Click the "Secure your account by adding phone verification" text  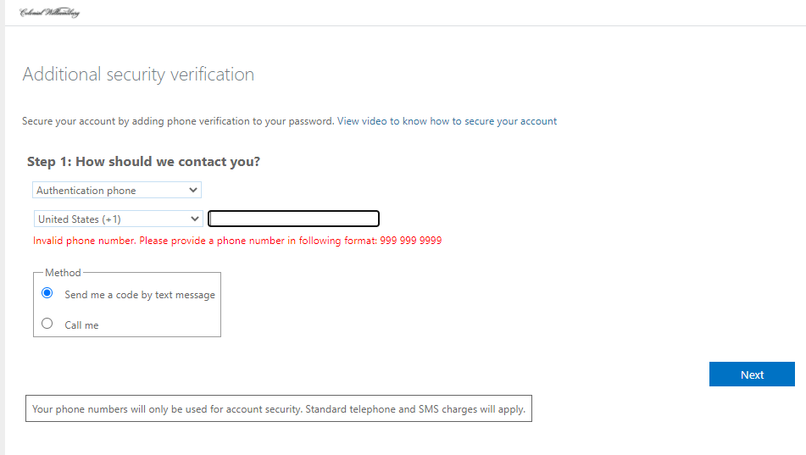click(178, 121)
